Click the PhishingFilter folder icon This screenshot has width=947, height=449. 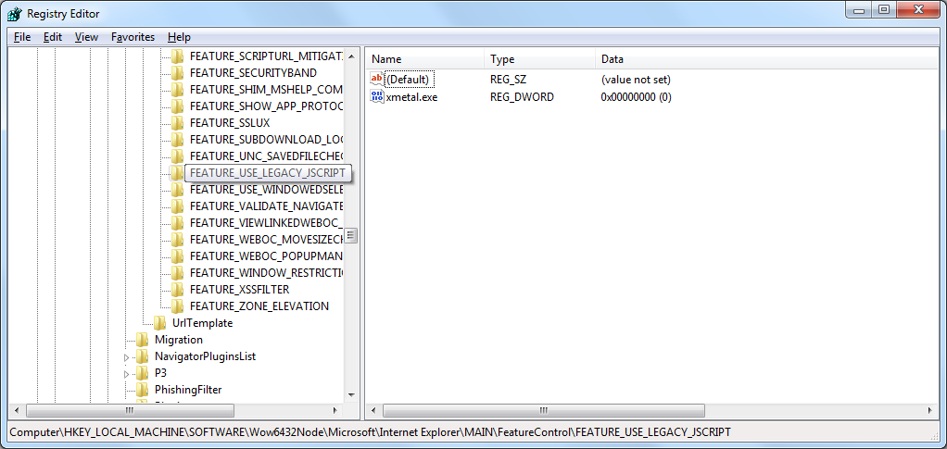coord(142,389)
